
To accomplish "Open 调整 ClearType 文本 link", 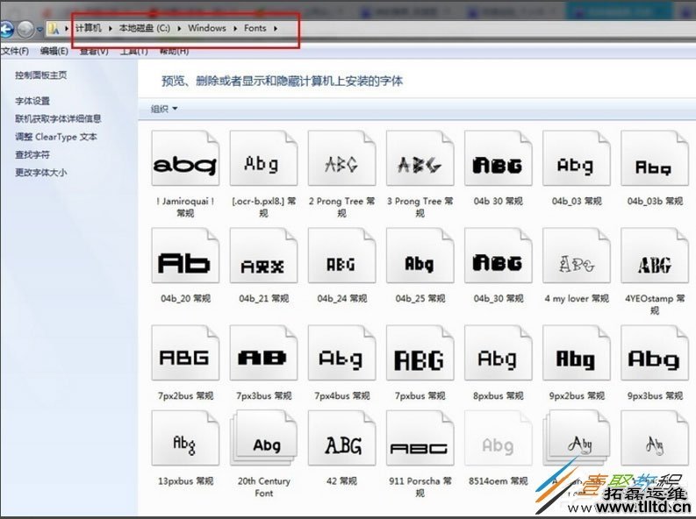I will [x=56, y=137].
